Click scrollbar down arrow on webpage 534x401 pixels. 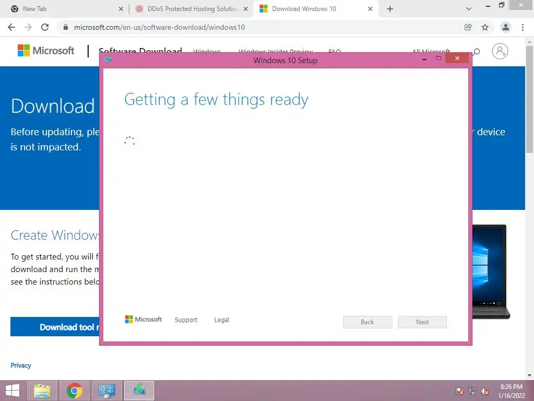(x=530, y=375)
